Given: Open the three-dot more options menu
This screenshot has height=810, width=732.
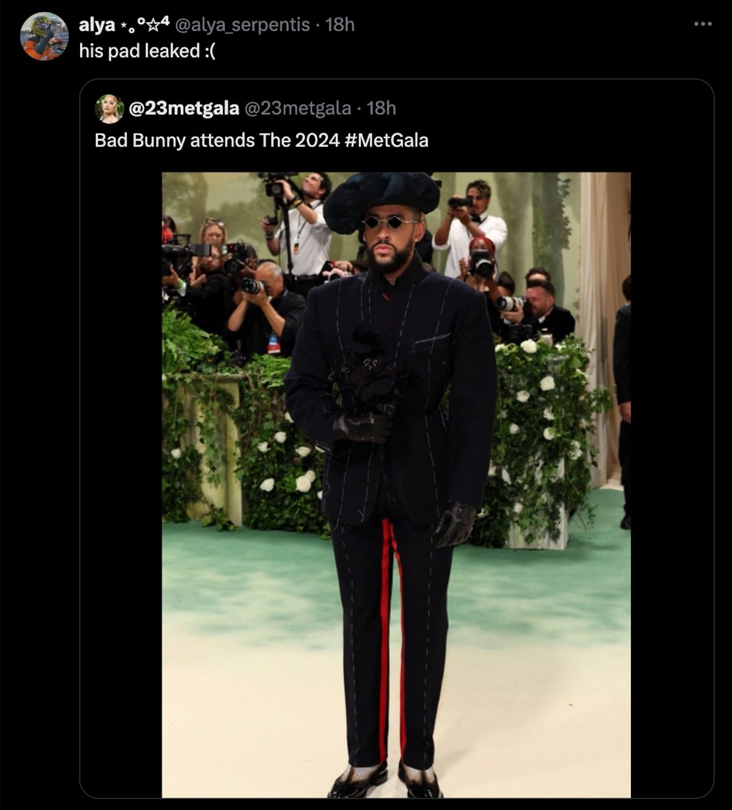Looking at the screenshot, I should click(703, 24).
